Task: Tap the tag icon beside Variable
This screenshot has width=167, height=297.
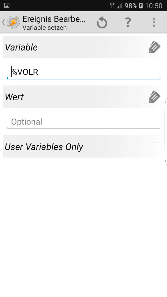Action: [x=155, y=47]
